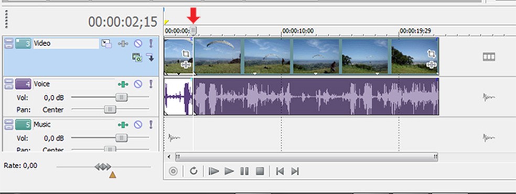Click the track number 4 color box
The width and height of the screenshot is (516, 194).
[23, 84]
